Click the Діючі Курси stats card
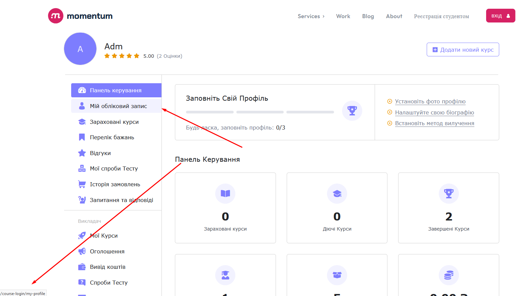Image resolution: width=516 pixels, height=296 pixels. 337,208
